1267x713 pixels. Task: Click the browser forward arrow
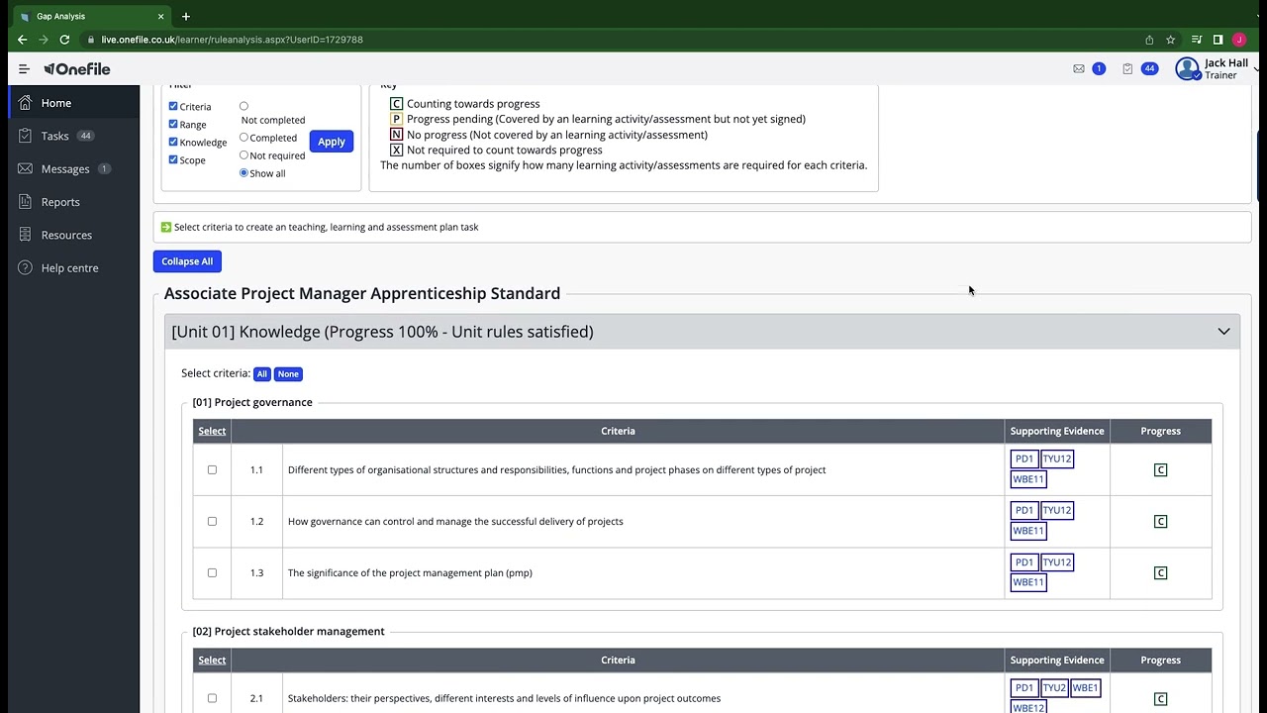43,40
